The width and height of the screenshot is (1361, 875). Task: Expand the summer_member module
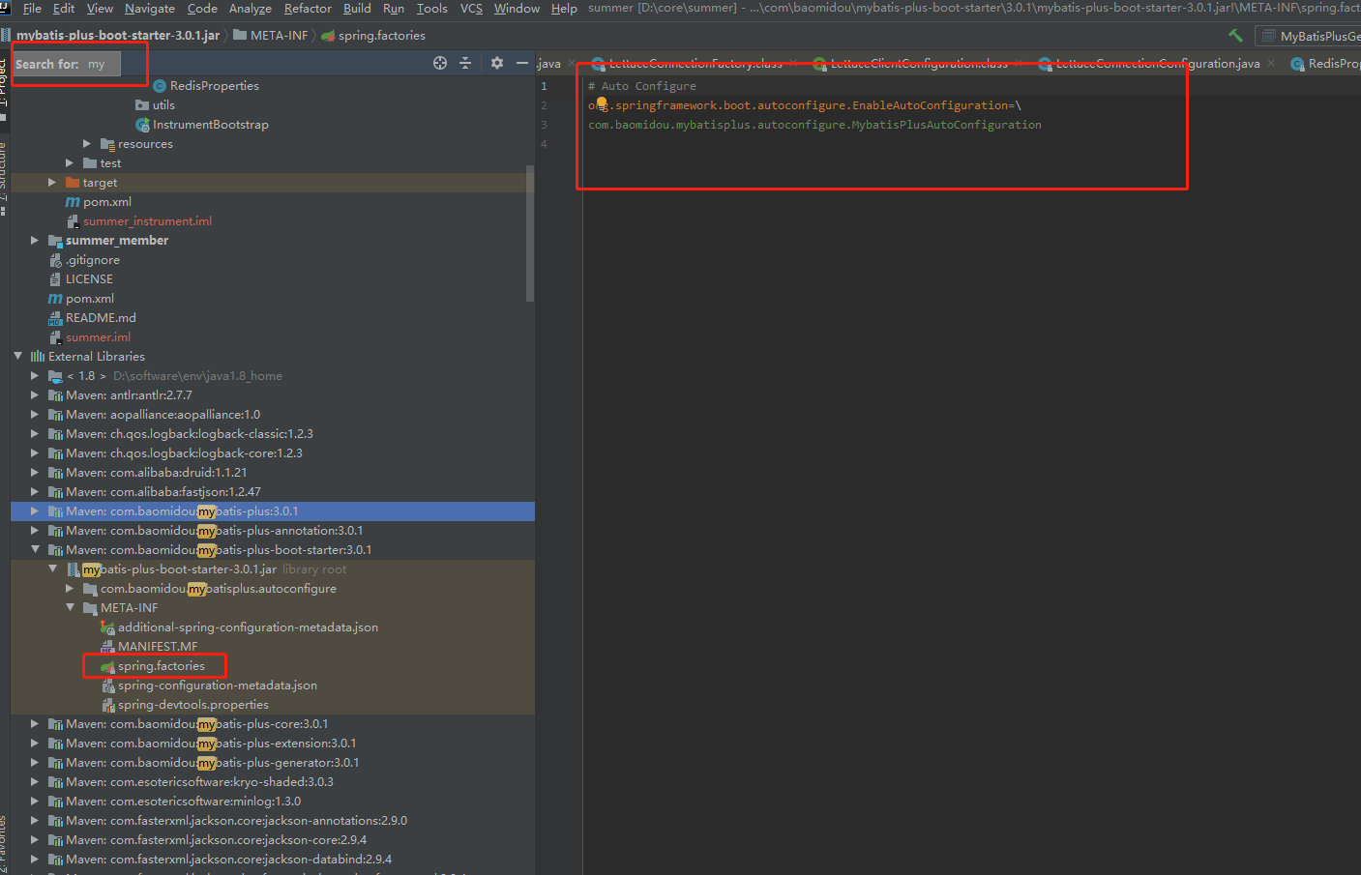click(x=35, y=241)
